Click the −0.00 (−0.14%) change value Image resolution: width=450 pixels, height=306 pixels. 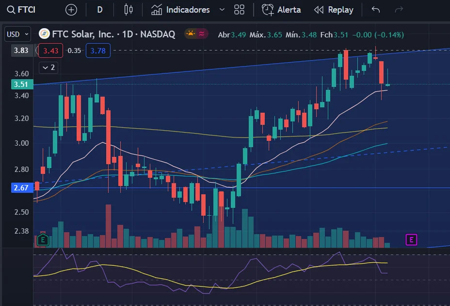(x=378, y=35)
